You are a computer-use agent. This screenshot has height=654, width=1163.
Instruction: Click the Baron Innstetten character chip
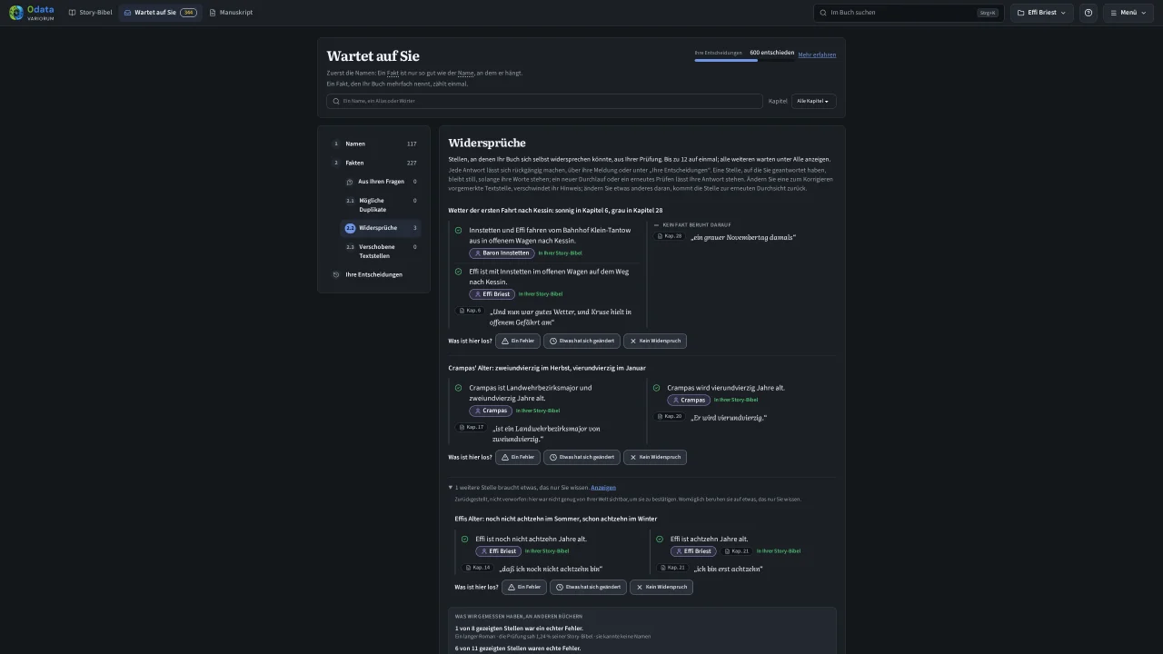tap(502, 253)
